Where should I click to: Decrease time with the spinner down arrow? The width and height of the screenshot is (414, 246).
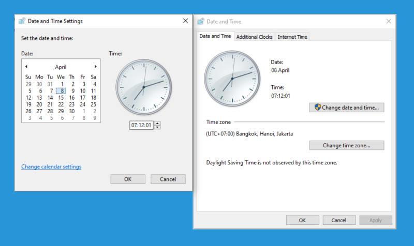157,127
